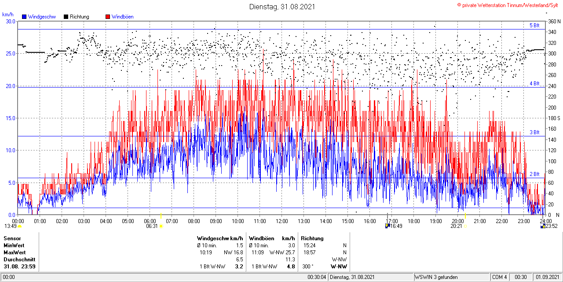Screen dimensions: 563x282
Task: Click the max wind speed value 'NW 16.8'
Action: [234, 253]
